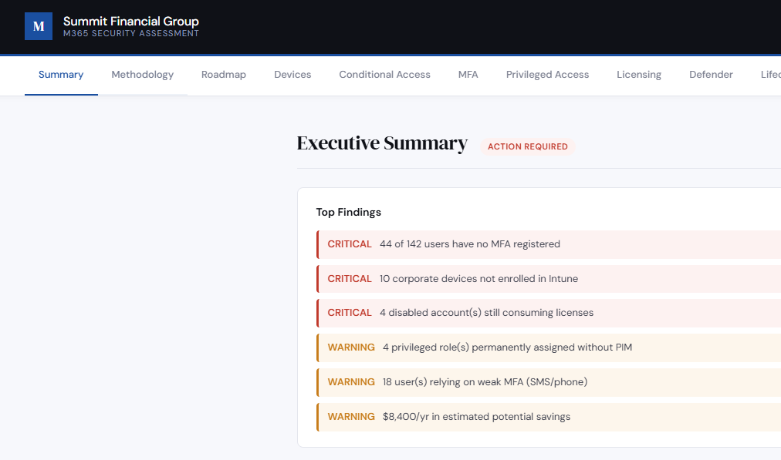The width and height of the screenshot is (781, 460).
Task: Click the Summit Financial Group "M" logo icon
Action: [39, 26]
